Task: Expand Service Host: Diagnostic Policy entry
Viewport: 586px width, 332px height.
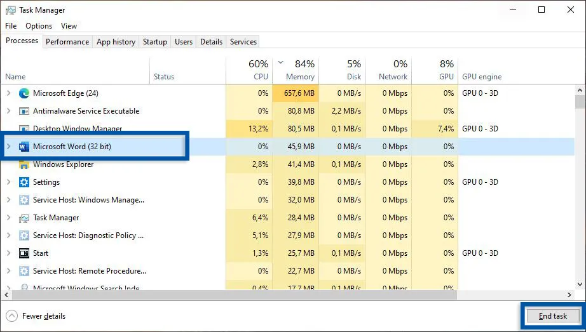Action: coord(9,236)
